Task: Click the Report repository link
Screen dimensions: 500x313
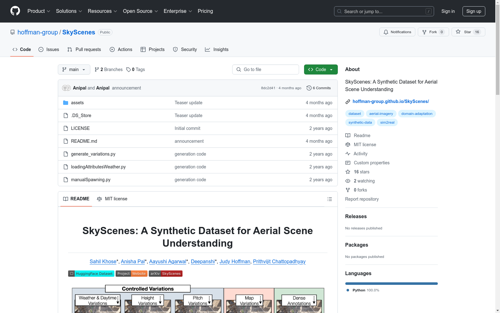Action: [x=362, y=199]
